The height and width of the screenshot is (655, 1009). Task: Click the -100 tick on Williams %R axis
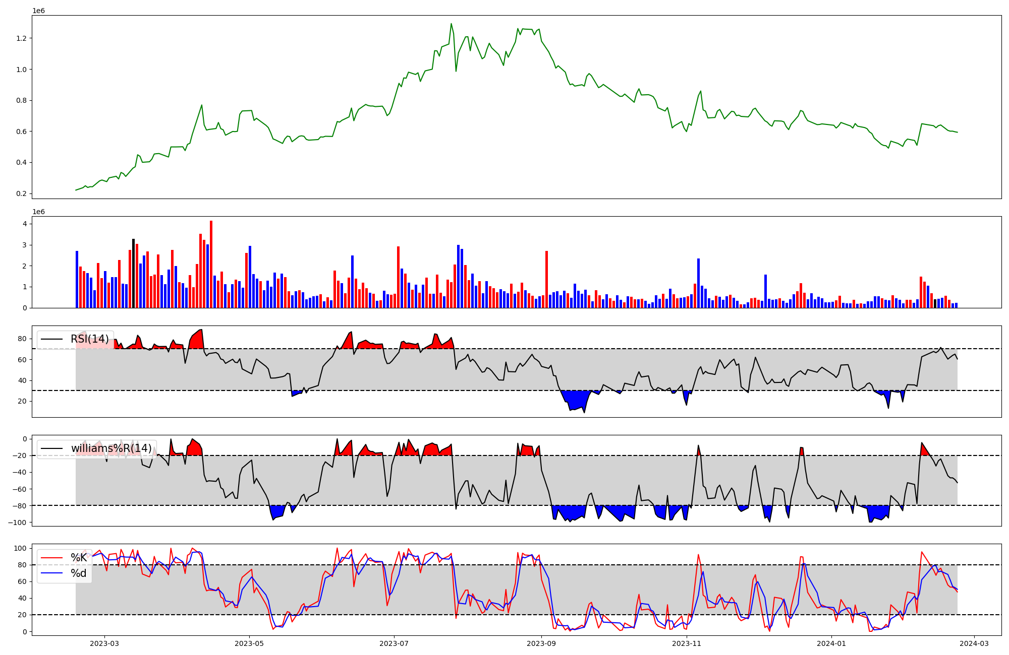tap(17, 522)
